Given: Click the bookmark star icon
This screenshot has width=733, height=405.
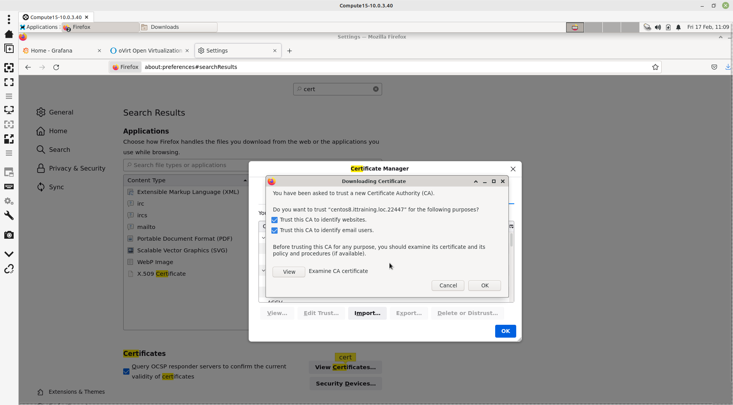Looking at the screenshot, I should pos(655,67).
